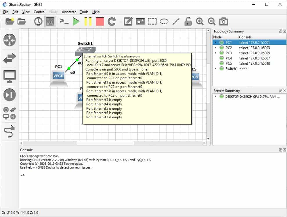Browse all devices in sidebar
Screen dimensions: 287x217
tap(10, 113)
